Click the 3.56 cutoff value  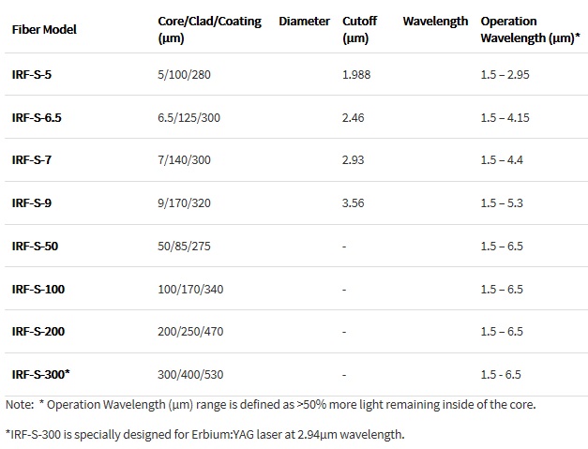(353, 203)
